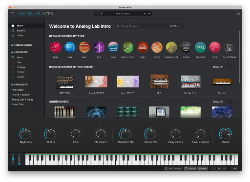The image size is (250, 182).
Task: Select the Vocal microphone icon
Action: 215,47
